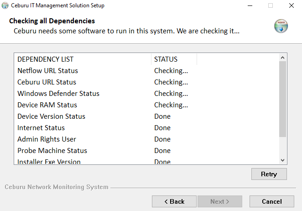Close the setup window
This screenshot has width=302, height=211.
[292, 5]
